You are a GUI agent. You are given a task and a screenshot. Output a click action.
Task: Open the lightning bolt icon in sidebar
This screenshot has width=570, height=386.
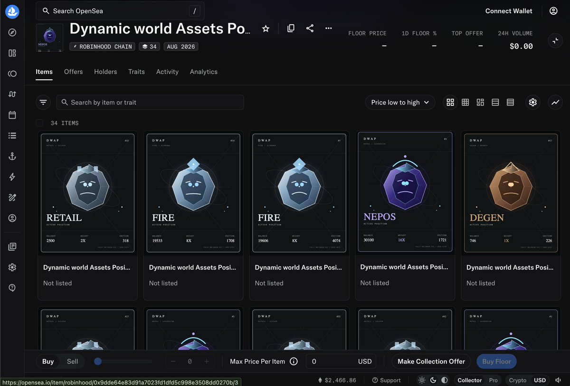click(12, 177)
